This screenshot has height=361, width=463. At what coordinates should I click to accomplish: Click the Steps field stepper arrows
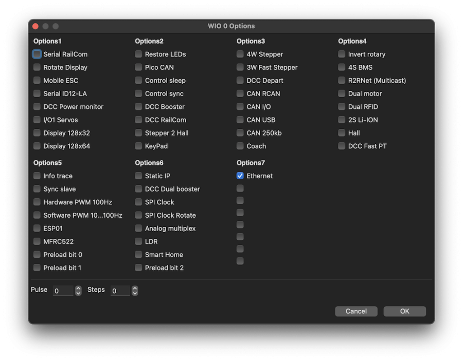coord(135,291)
